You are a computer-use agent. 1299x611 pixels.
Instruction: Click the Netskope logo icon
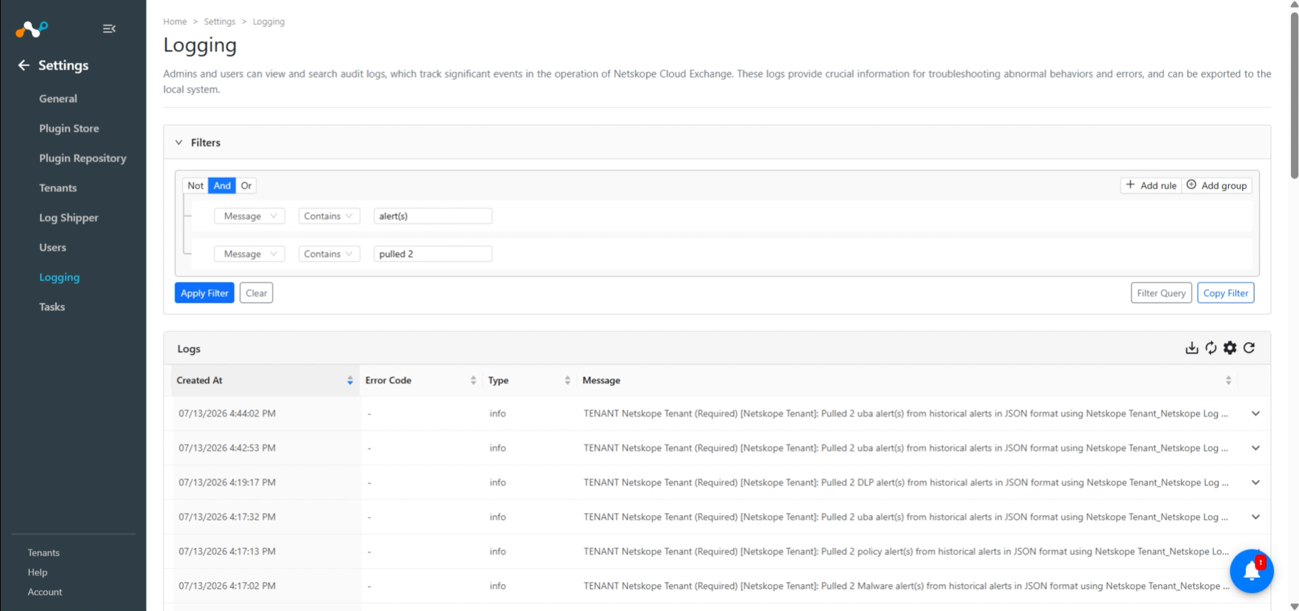coord(32,29)
